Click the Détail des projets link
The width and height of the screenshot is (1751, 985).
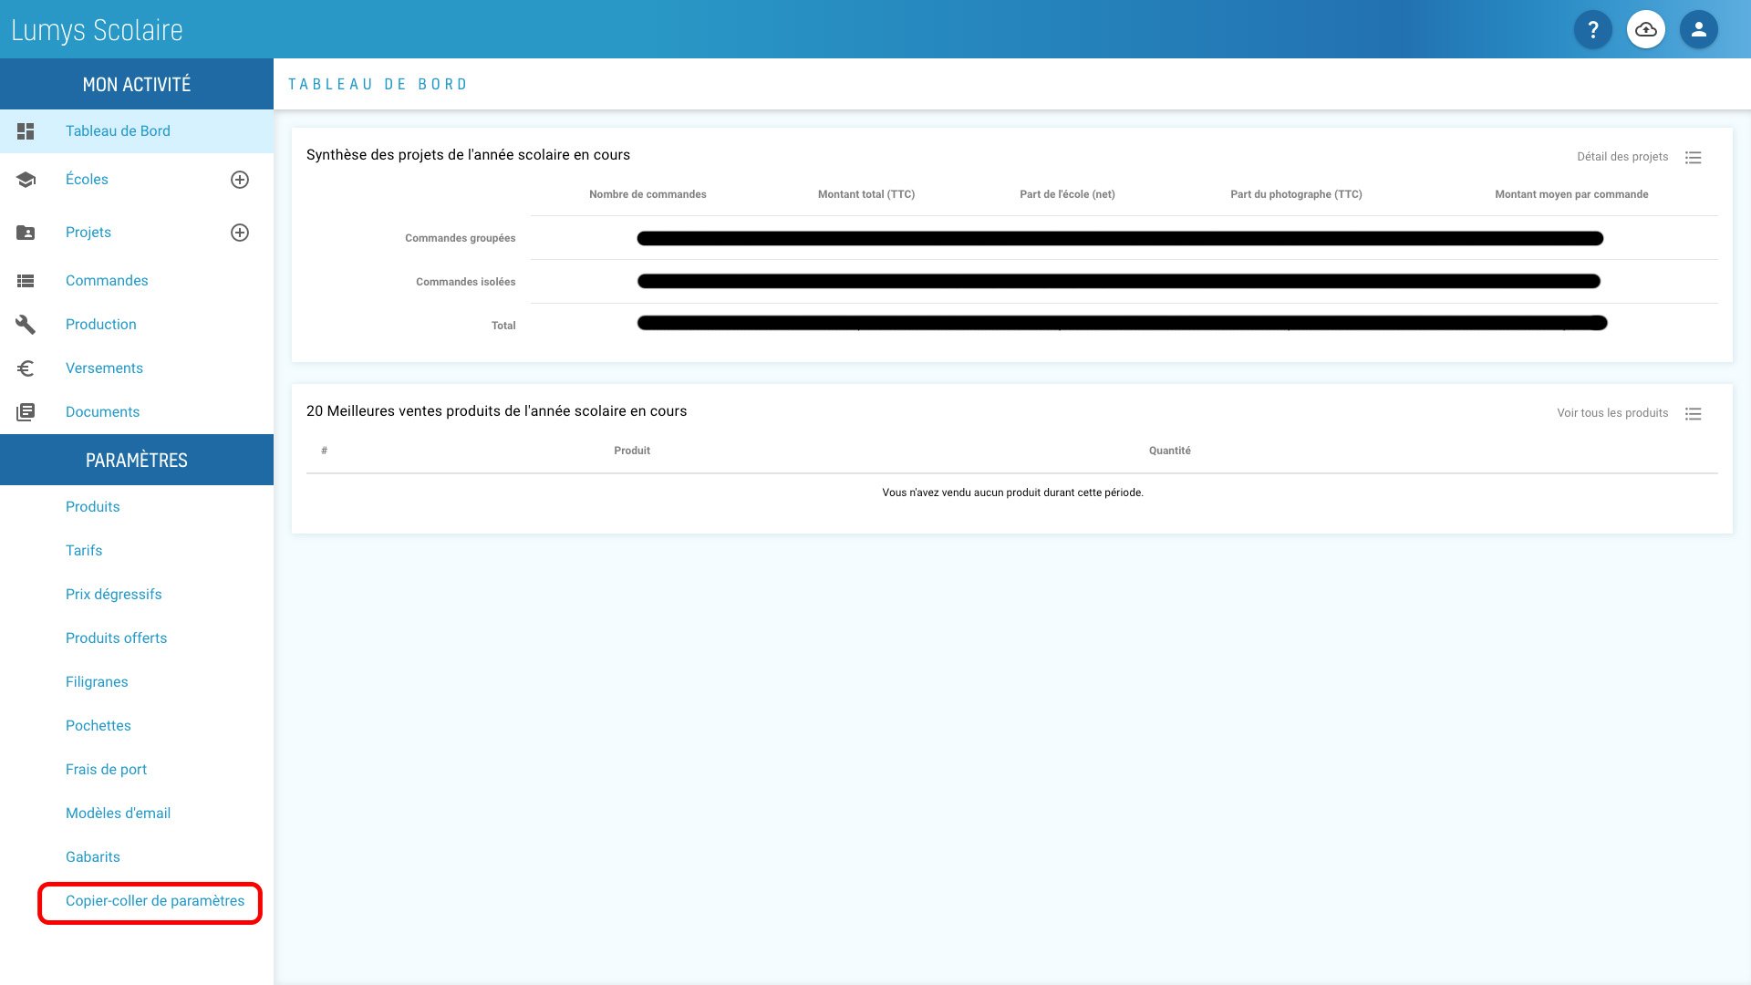click(1622, 157)
